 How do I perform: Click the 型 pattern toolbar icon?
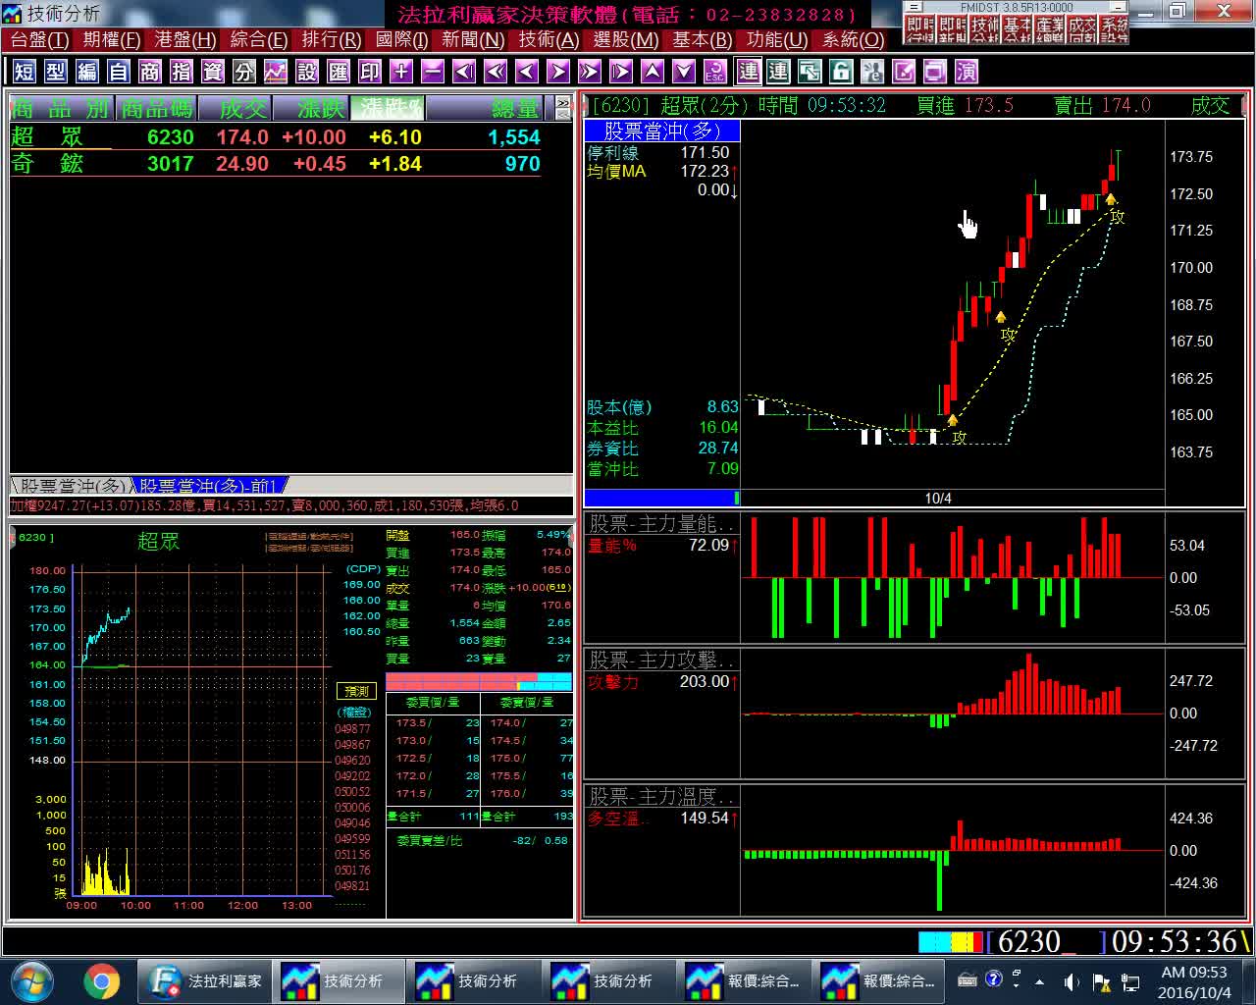click(x=56, y=72)
